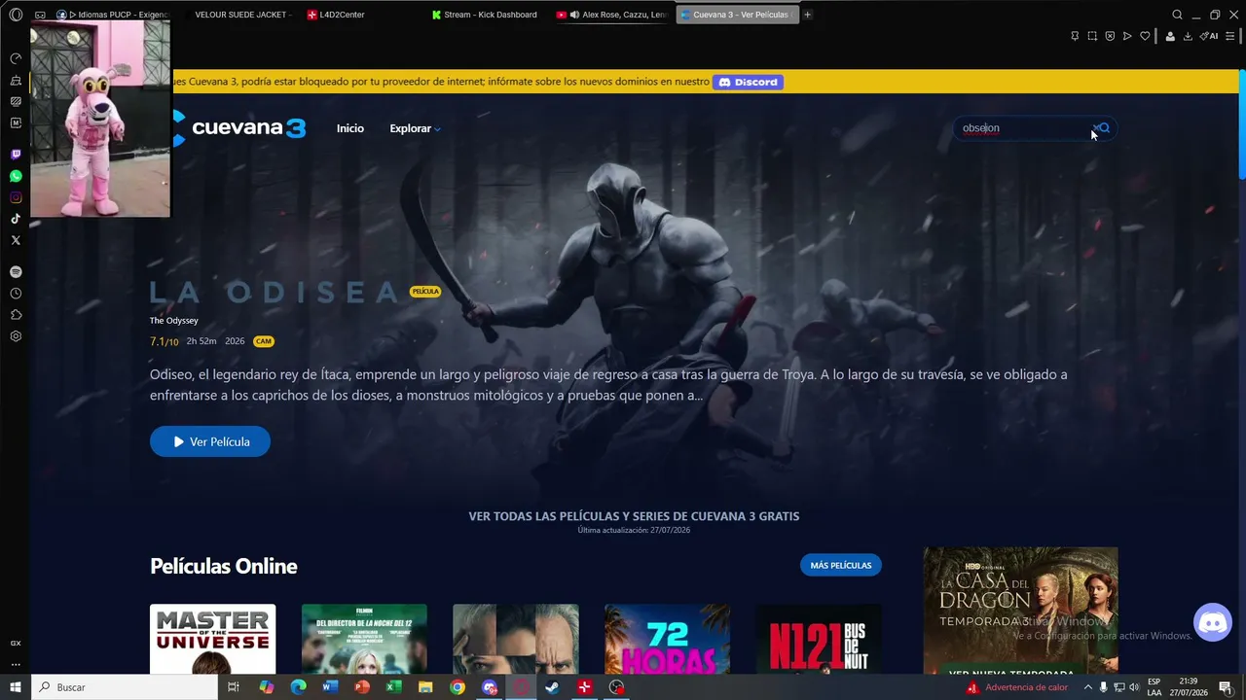The image size is (1246, 700).
Task: Click the Windows Start button
Action: click(x=16, y=687)
